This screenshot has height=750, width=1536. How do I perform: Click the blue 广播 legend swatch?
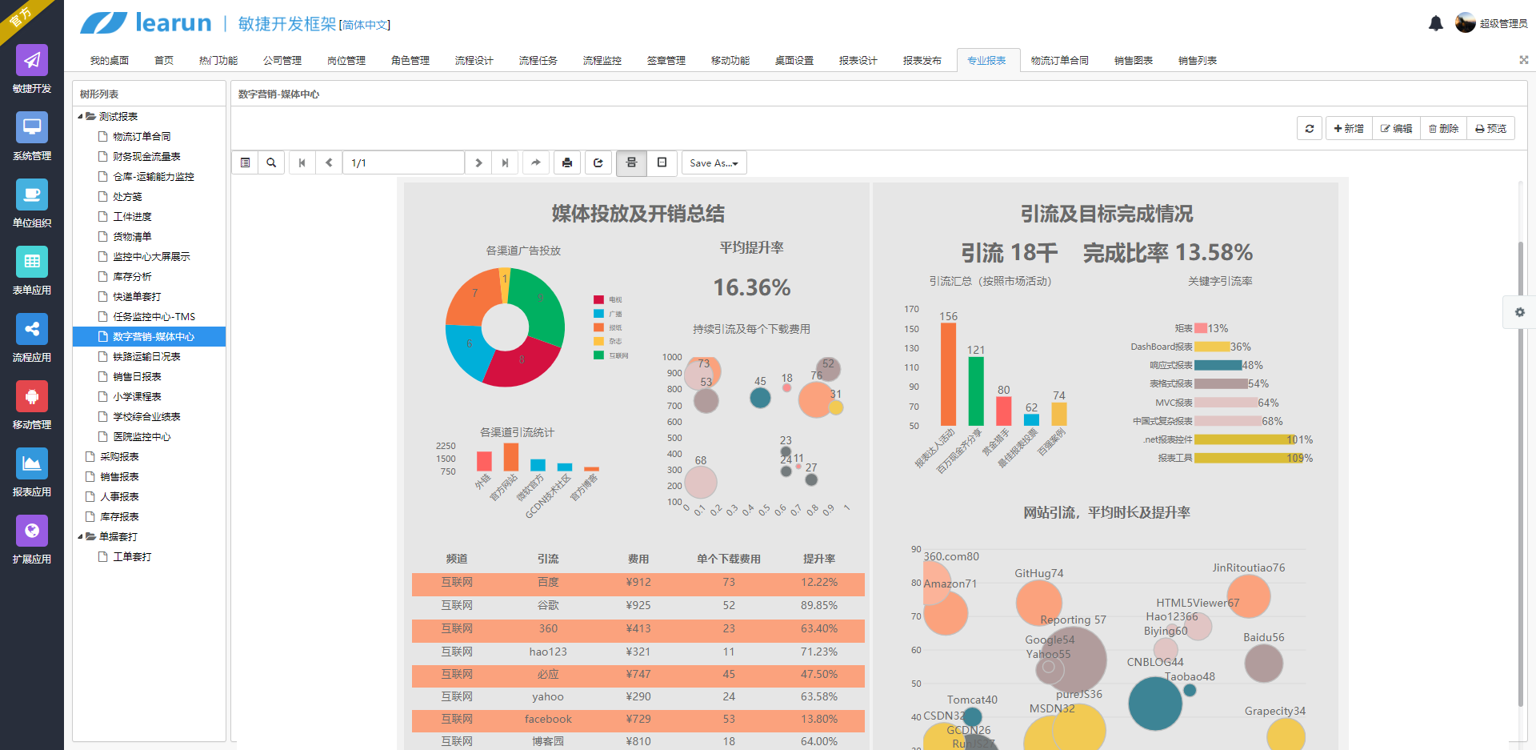coord(598,314)
